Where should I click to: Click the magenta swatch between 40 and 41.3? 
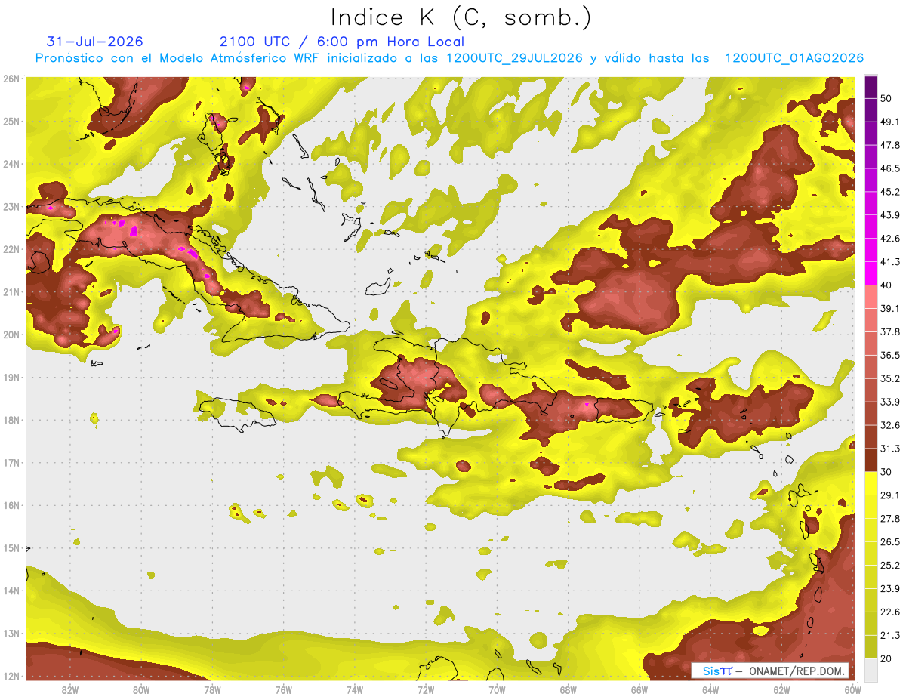point(871,273)
